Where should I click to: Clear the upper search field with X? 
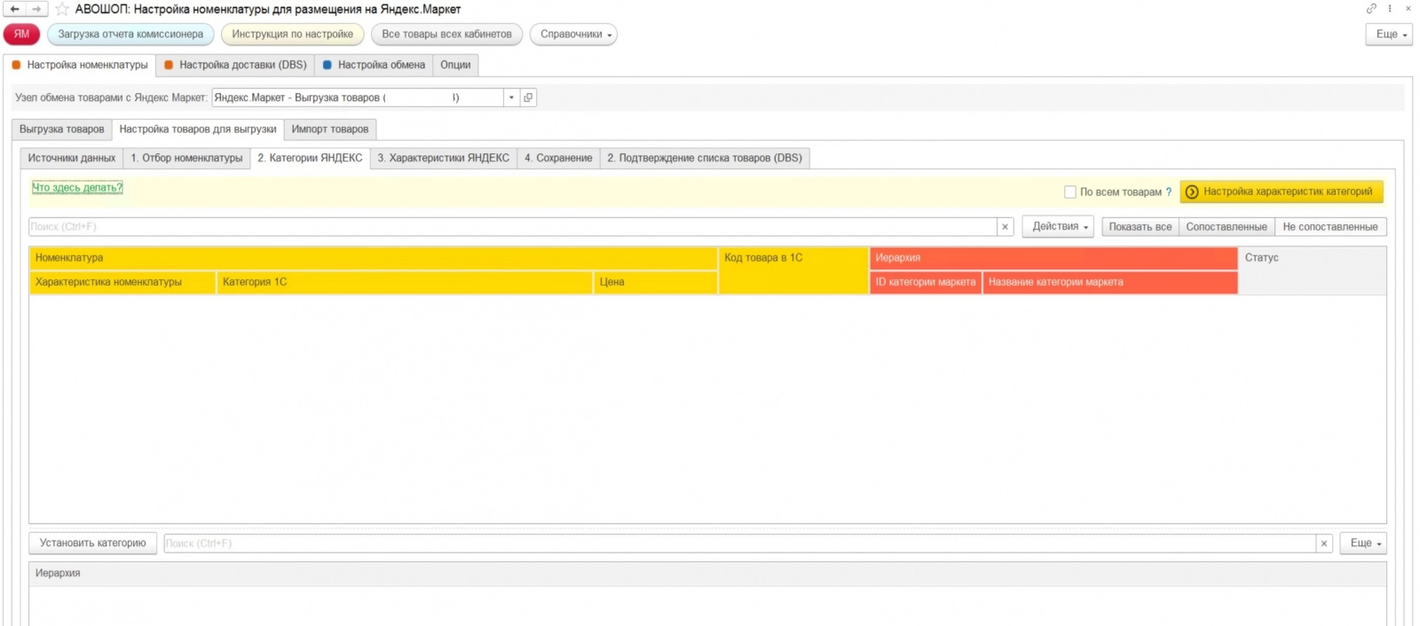[x=1005, y=227]
